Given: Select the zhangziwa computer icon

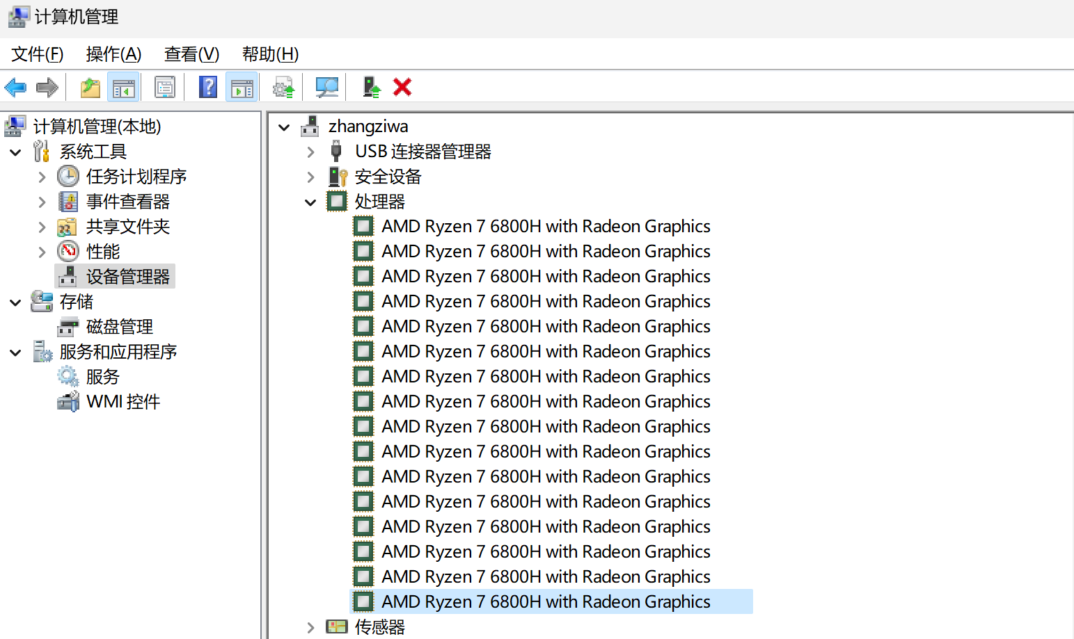Looking at the screenshot, I should pyautogui.click(x=310, y=127).
